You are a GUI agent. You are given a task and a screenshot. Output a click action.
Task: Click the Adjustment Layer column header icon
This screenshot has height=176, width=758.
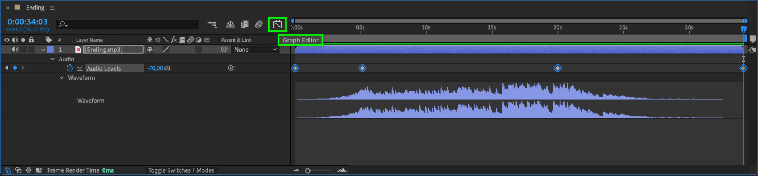coord(199,40)
